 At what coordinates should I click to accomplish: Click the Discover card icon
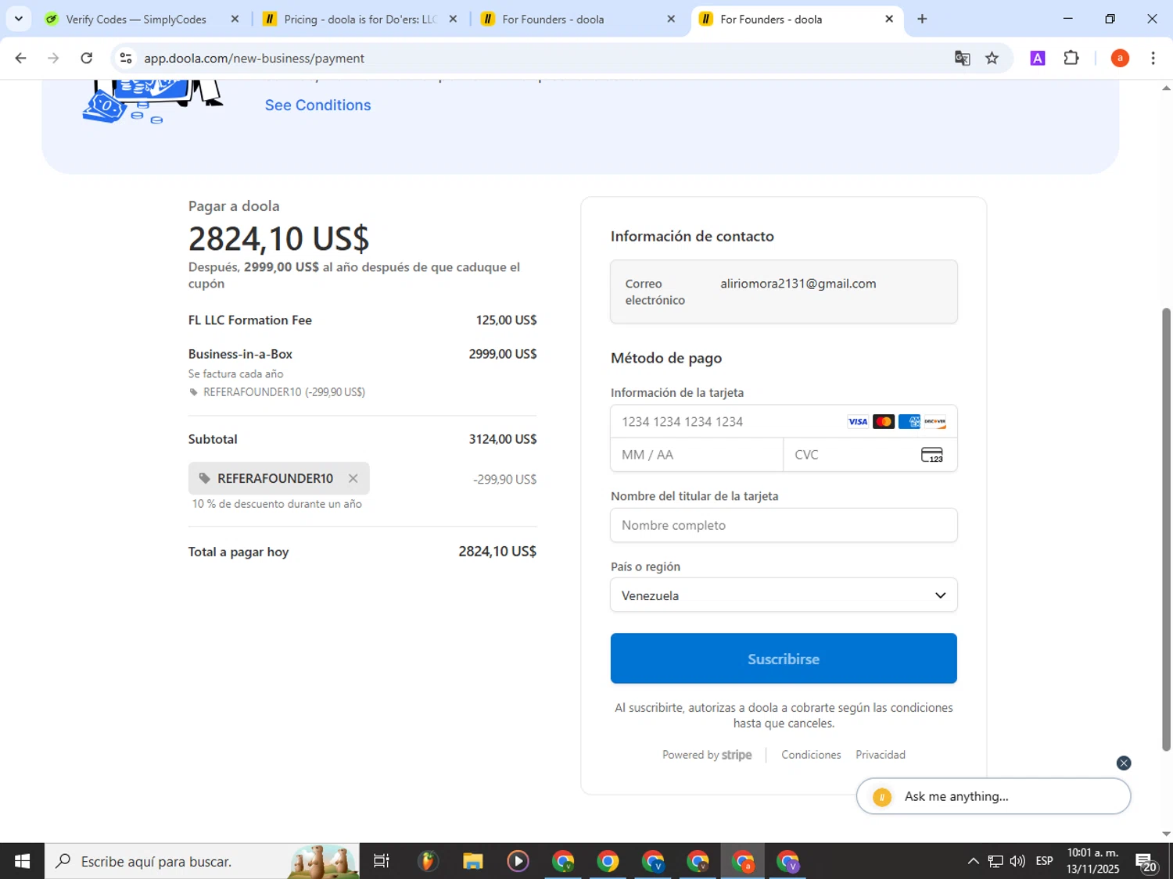click(935, 422)
